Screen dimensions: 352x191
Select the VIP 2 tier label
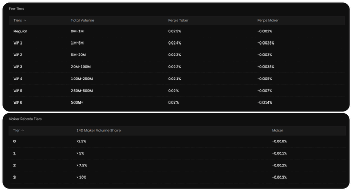(18, 55)
